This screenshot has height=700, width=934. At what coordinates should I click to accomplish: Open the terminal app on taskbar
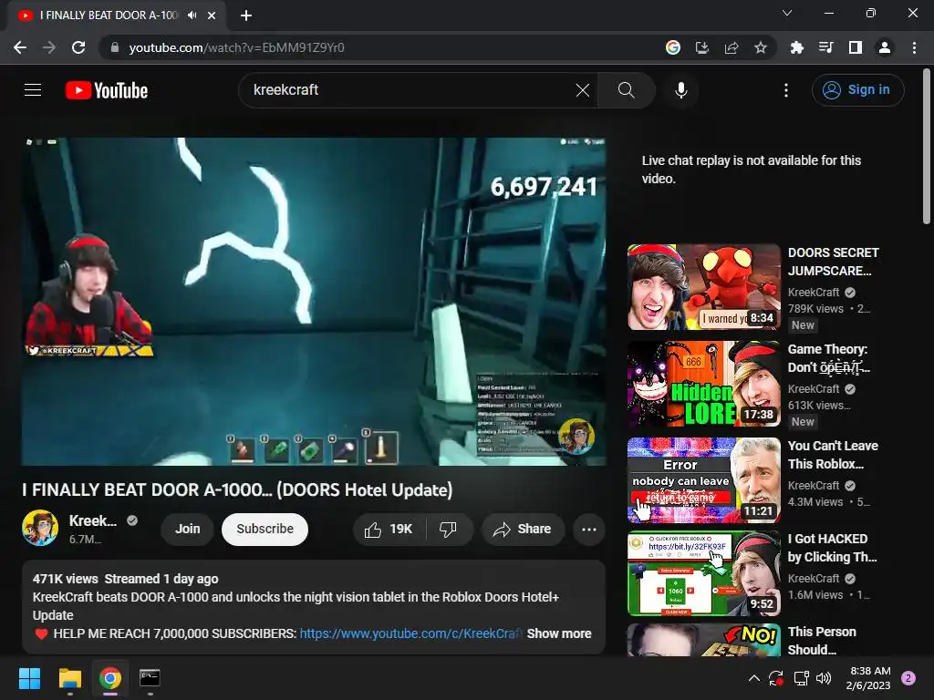(150, 678)
